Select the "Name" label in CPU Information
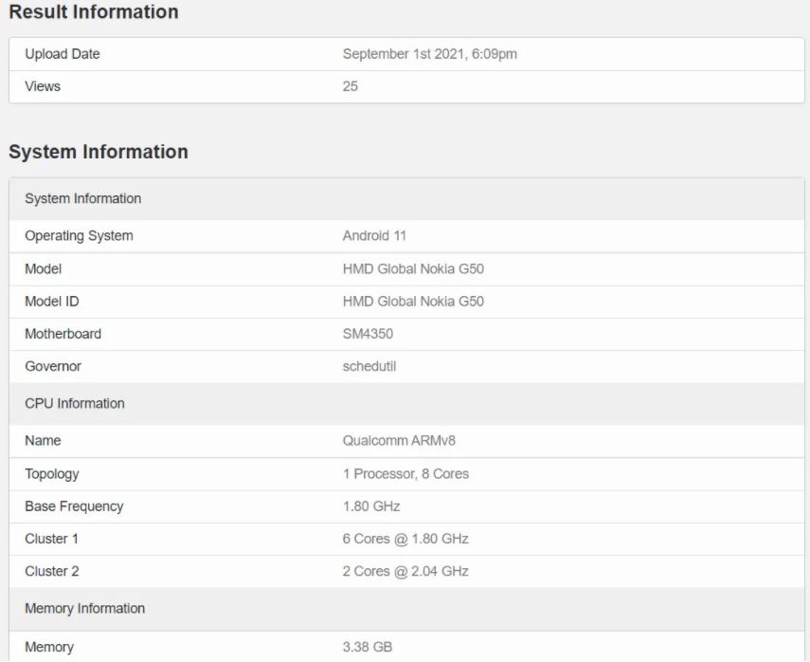The width and height of the screenshot is (810, 662). pos(43,441)
